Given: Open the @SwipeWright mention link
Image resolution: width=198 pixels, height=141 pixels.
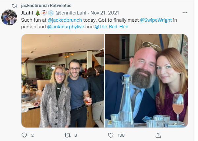Looking at the screenshot, I should [156, 20].
